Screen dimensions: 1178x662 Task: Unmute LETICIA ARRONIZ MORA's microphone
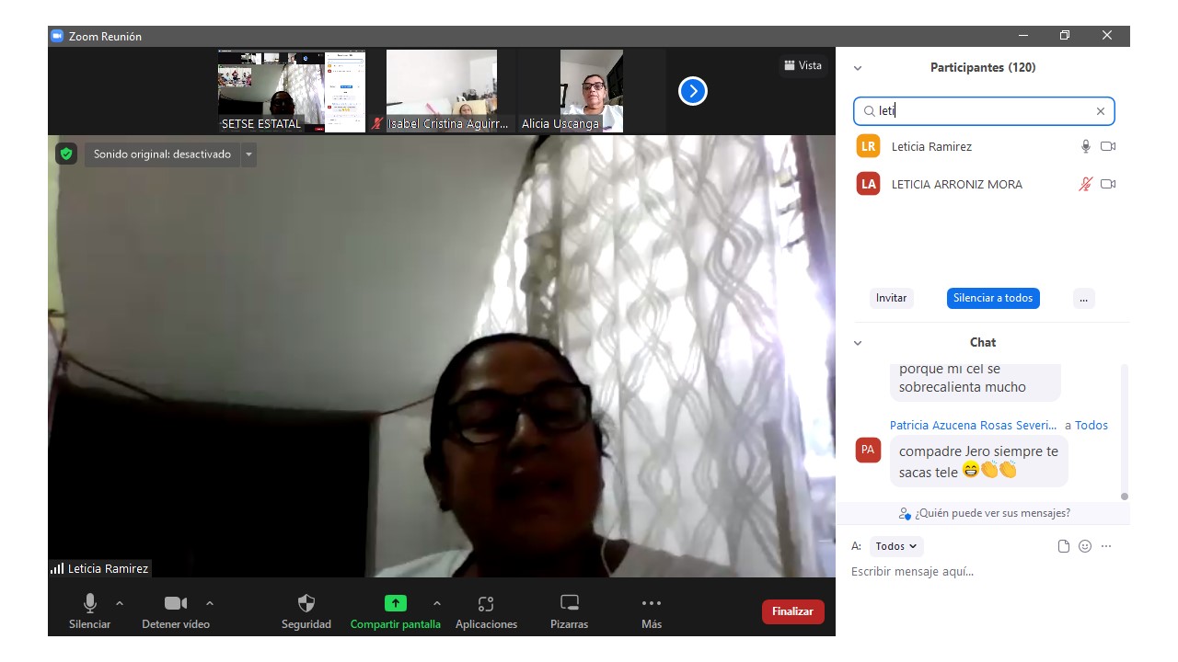tap(1086, 184)
